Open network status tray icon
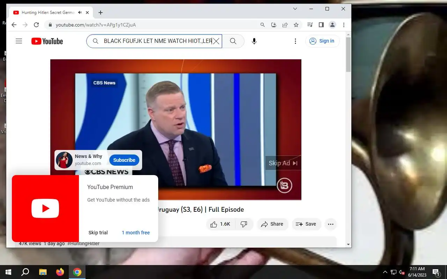The width and height of the screenshot is (447, 279). [394, 272]
